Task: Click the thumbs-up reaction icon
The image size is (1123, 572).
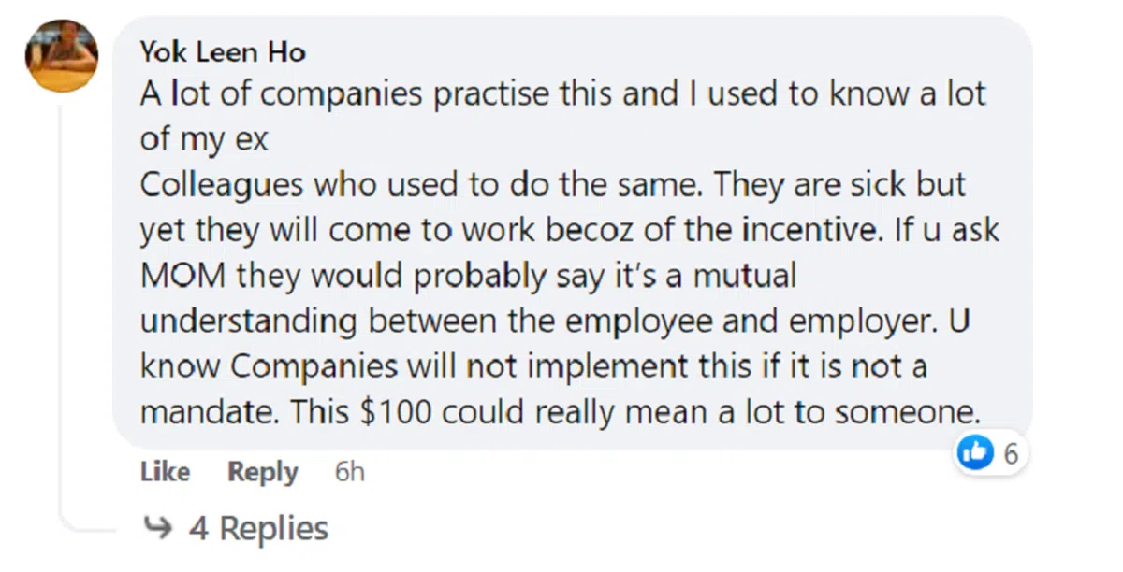Action: coord(974,454)
